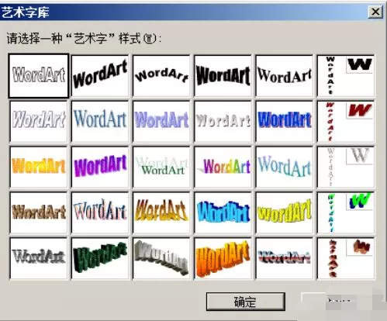Choose the solid bold blue WordArt style

click(285, 121)
